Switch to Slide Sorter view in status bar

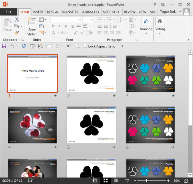pos(105,181)
